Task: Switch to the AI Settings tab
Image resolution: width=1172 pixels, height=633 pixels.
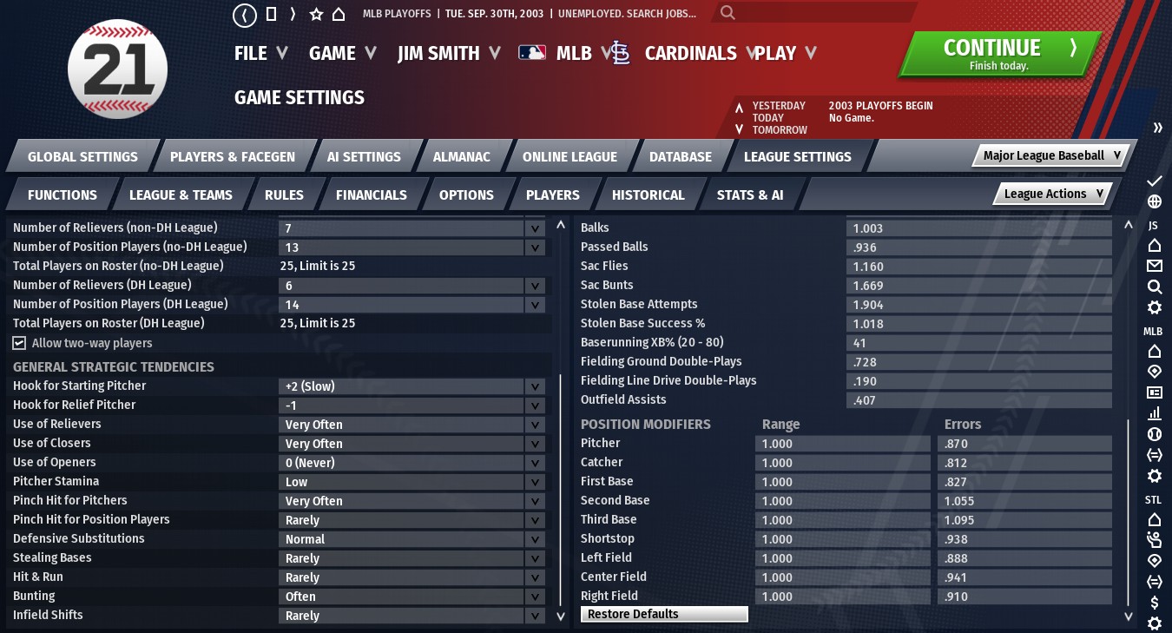Action: pyautogui.click(x=364, y=157)
